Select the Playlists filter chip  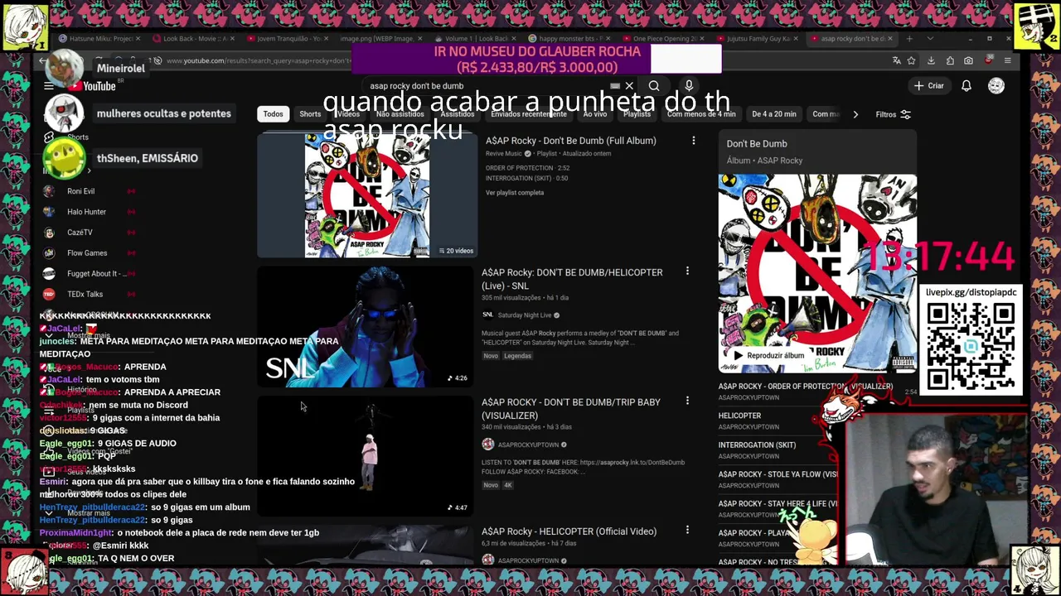coord(637,114)
